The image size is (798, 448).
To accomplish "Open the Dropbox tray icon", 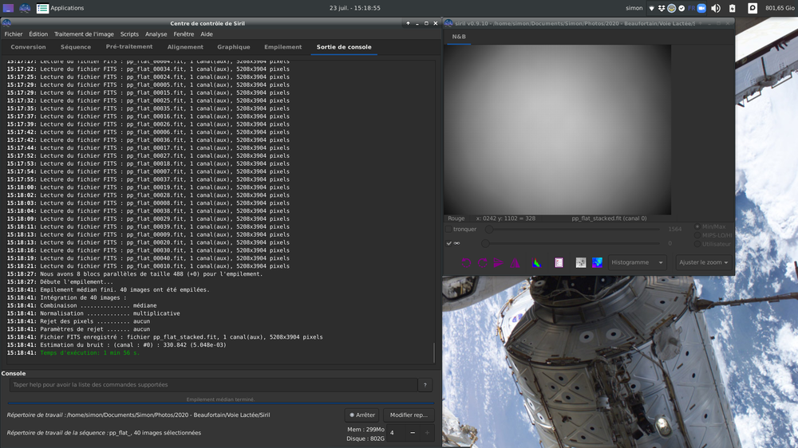I will [662, 8].
